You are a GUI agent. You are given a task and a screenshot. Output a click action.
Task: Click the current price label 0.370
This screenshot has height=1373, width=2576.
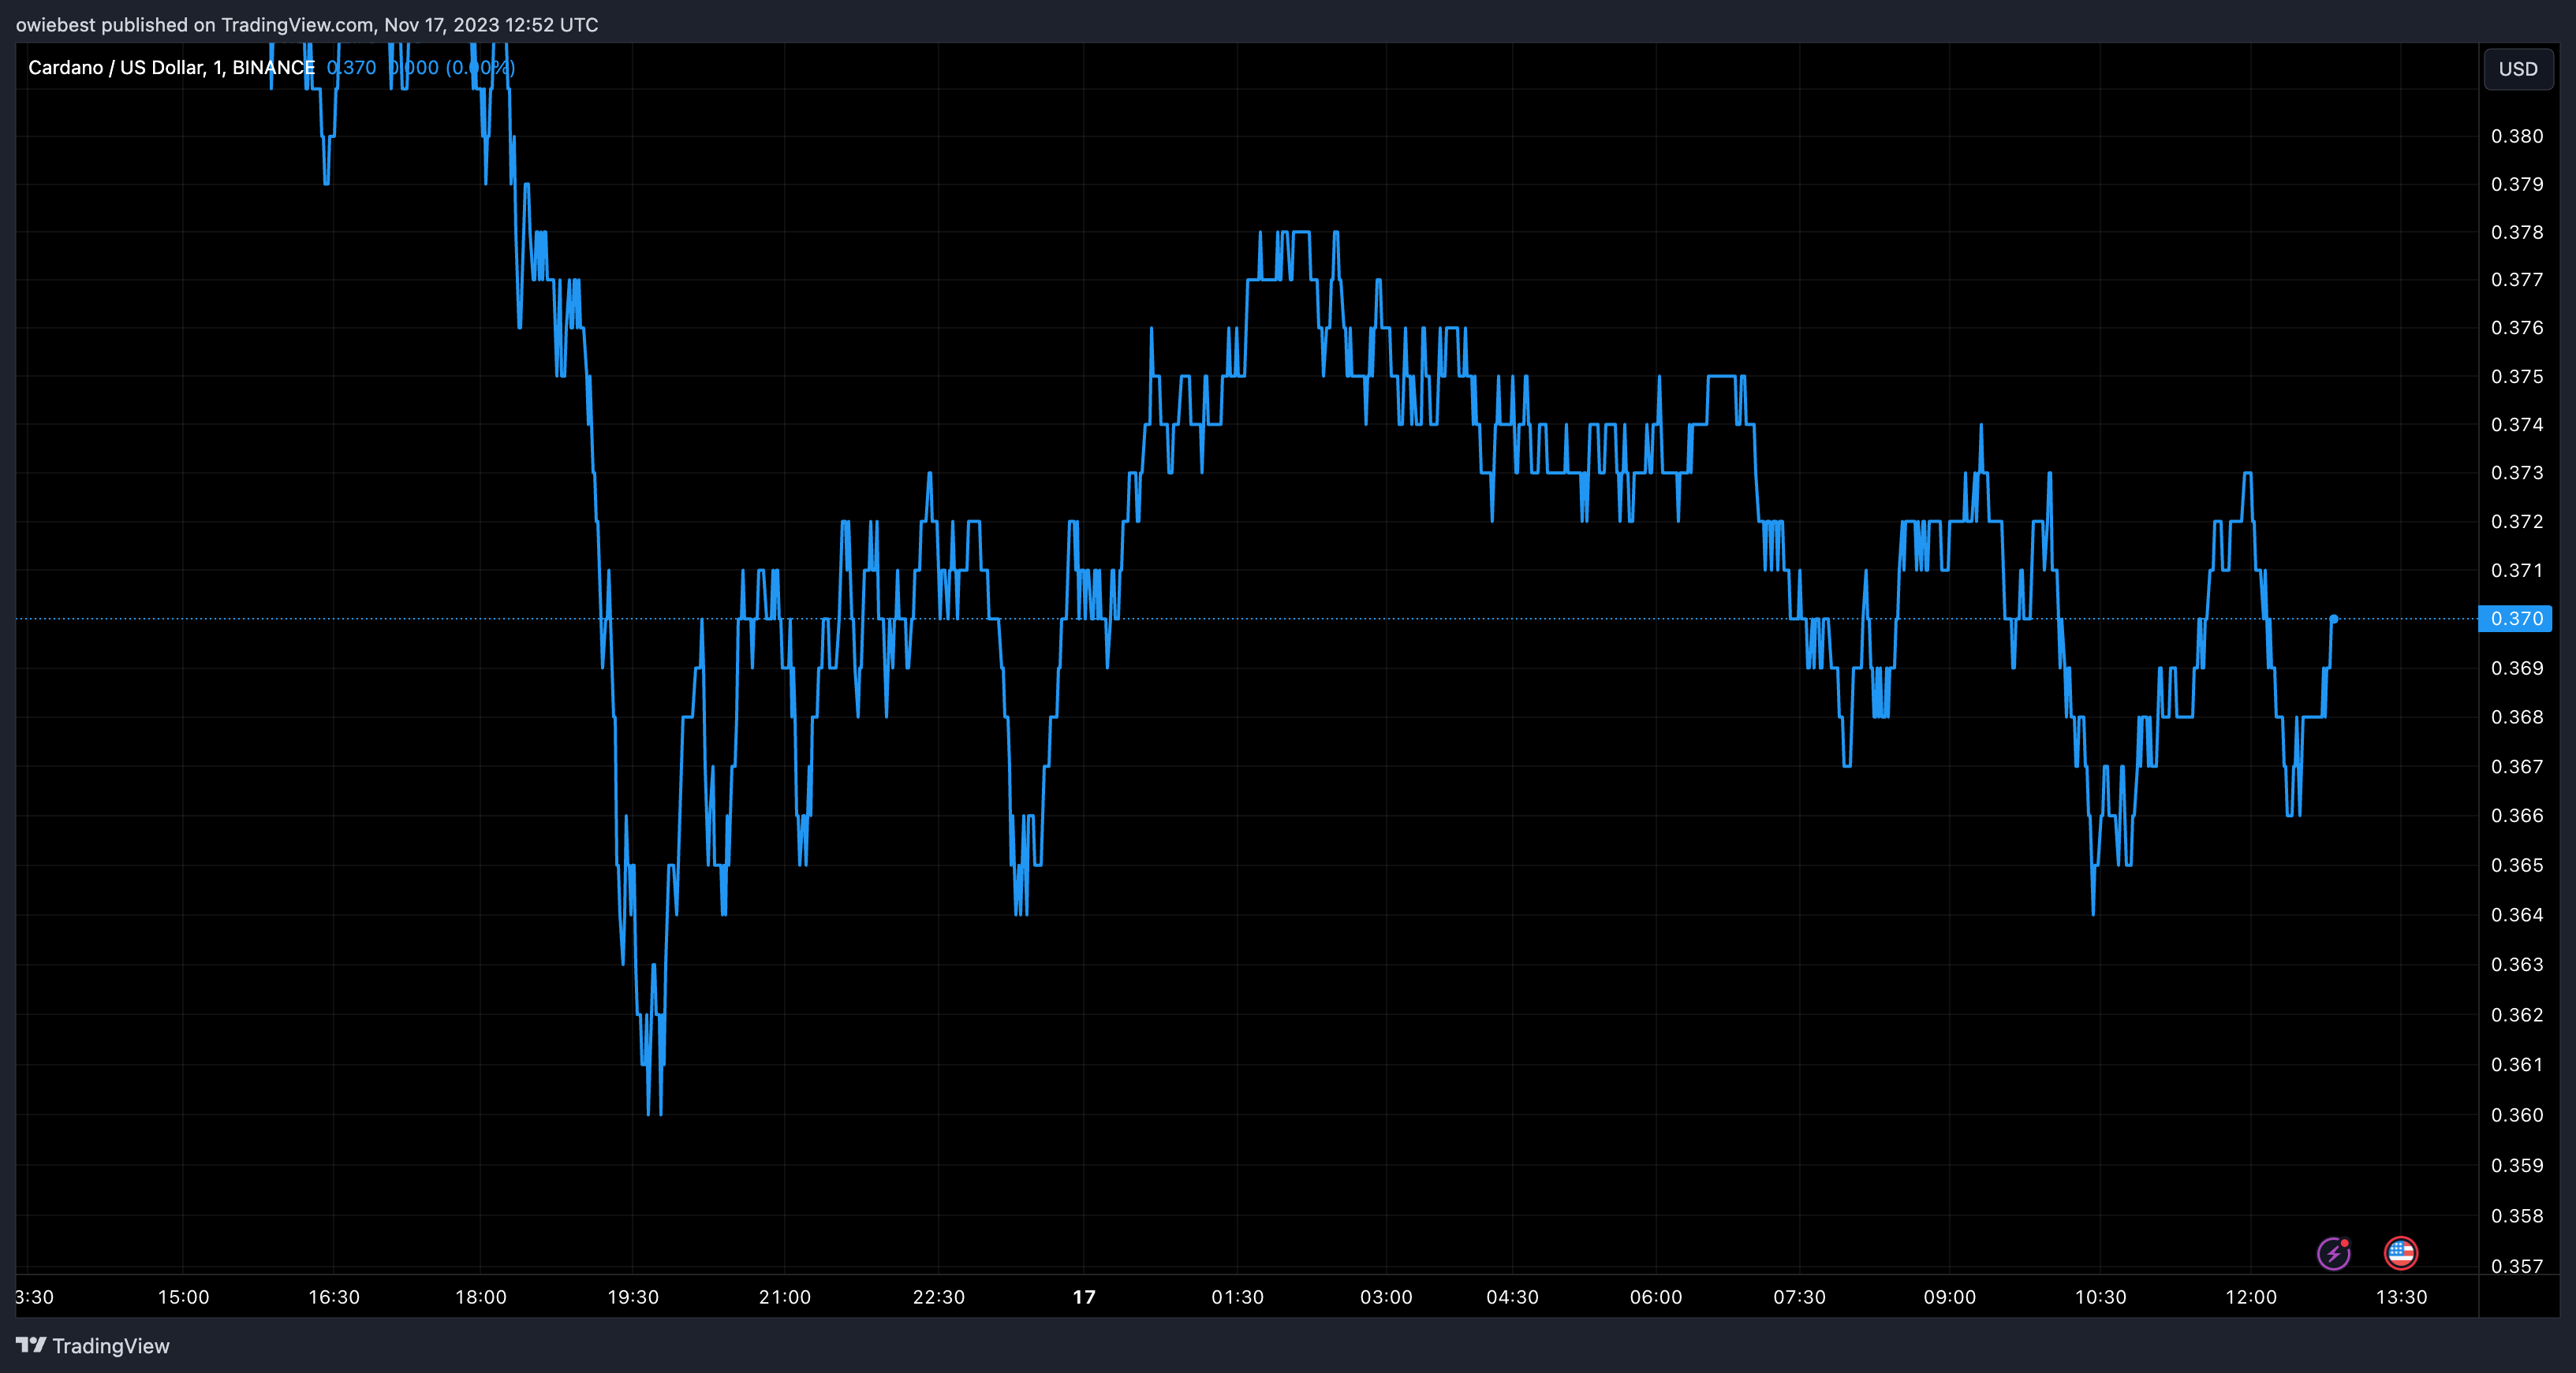pos(2515,619)
